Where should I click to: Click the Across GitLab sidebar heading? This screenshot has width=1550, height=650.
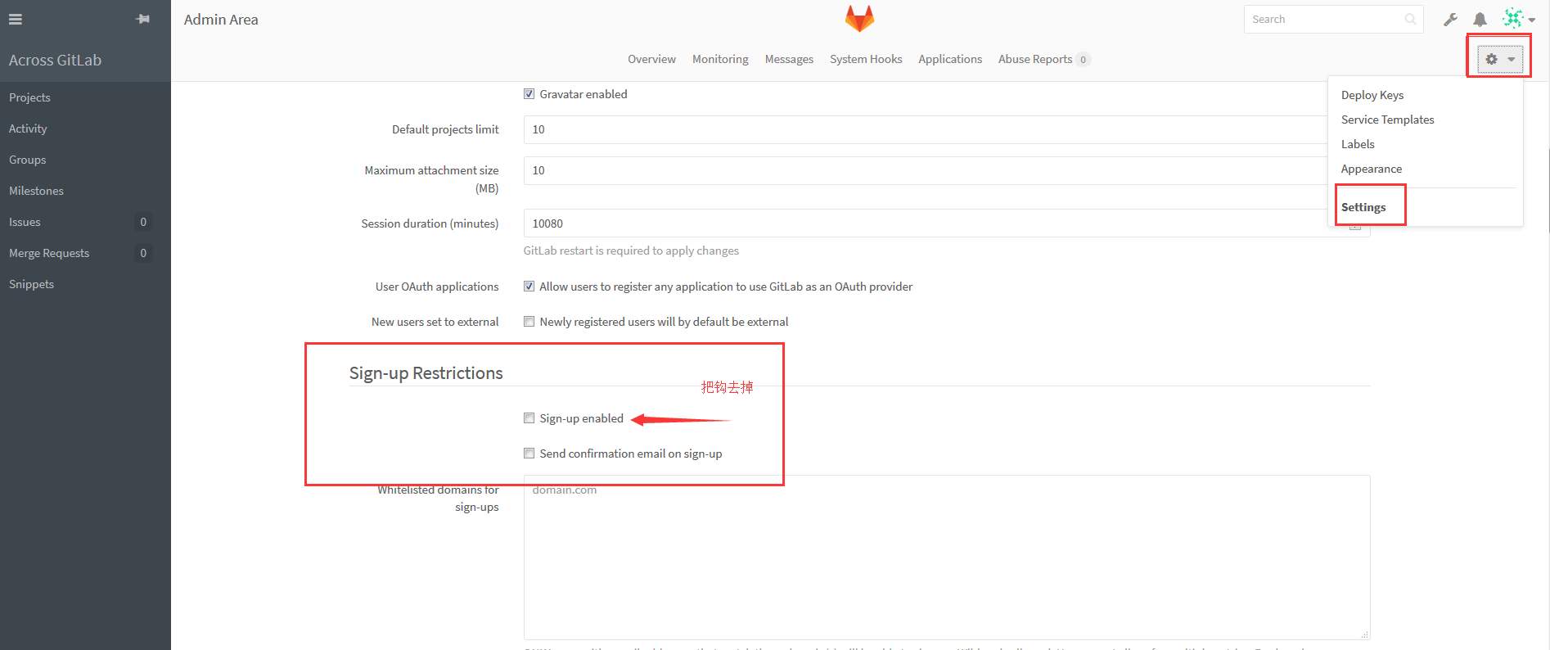tap(55, 60)
